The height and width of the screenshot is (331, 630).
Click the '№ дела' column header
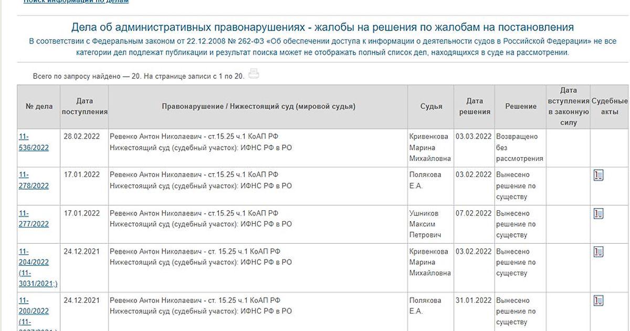39,106
